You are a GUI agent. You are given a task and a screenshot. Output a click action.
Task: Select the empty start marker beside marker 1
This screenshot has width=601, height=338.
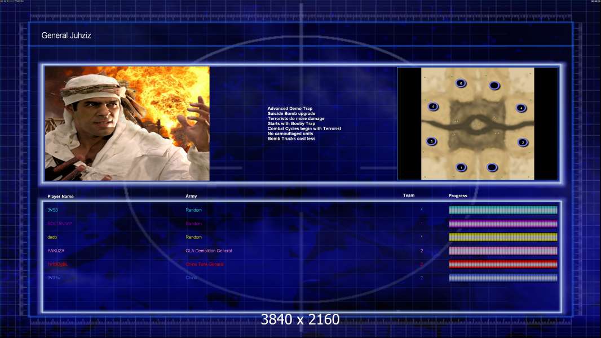(492, 167)
